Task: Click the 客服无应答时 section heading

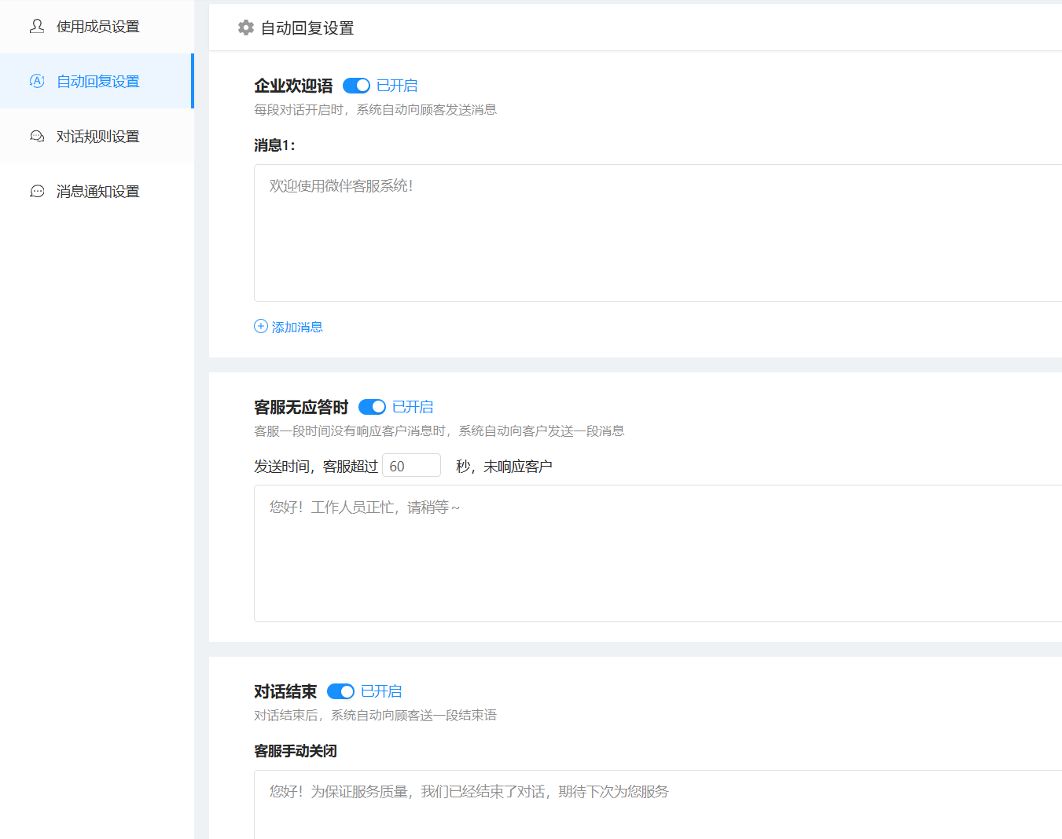Action: [301, 407]
